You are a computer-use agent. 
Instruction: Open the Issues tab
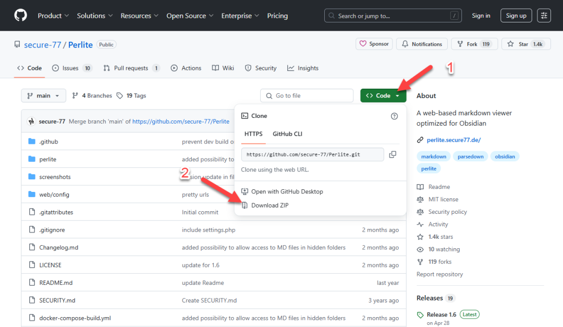72,68
